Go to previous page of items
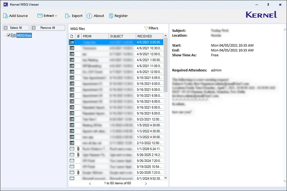This screenshot has width=287, height=191. [x=90, y=183]
